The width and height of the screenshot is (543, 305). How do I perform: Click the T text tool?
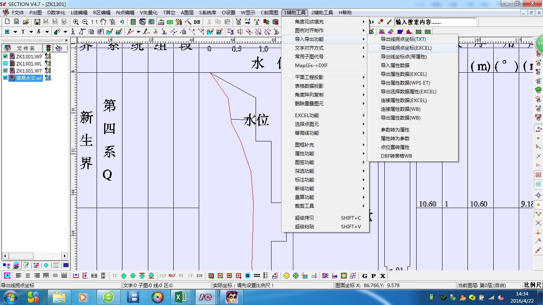pyautogui.click(x=23, y=32)
